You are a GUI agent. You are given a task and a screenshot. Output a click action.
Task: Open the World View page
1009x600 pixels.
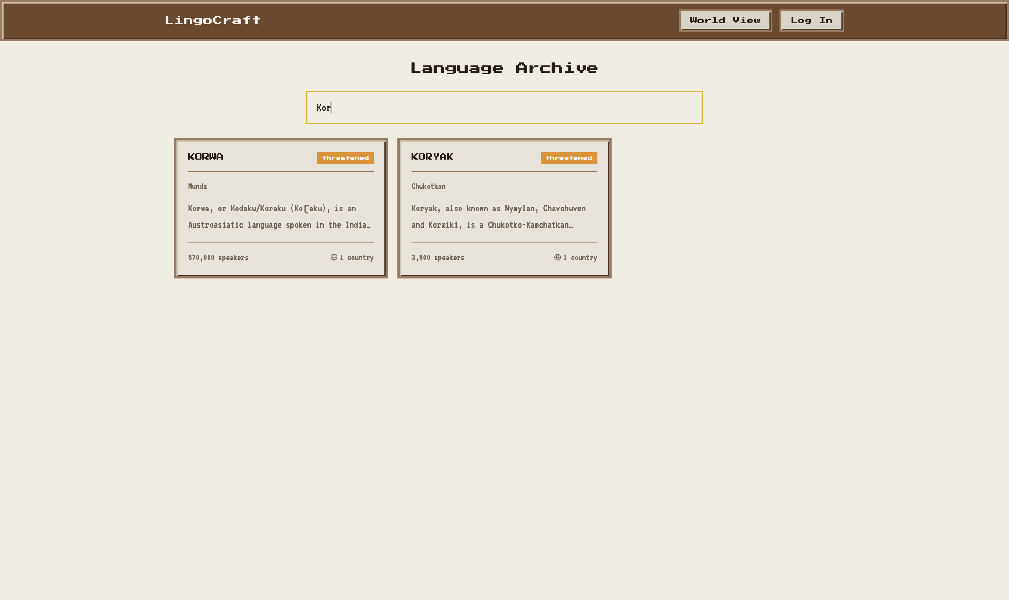pyautogui.click(x=725, y=21)
